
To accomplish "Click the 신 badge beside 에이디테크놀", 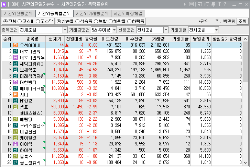I will [x=15, y=88].
